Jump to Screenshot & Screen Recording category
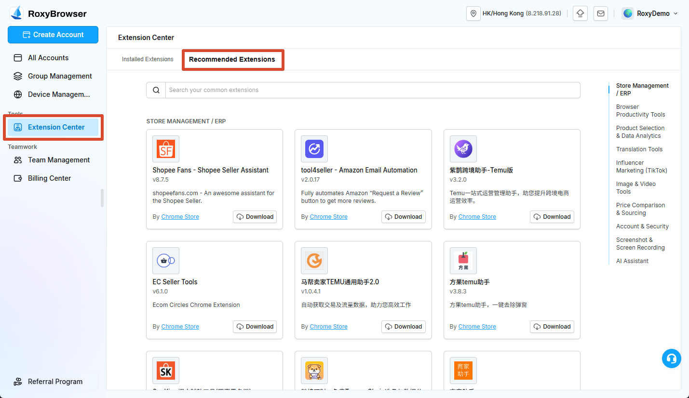 (640, 244)
